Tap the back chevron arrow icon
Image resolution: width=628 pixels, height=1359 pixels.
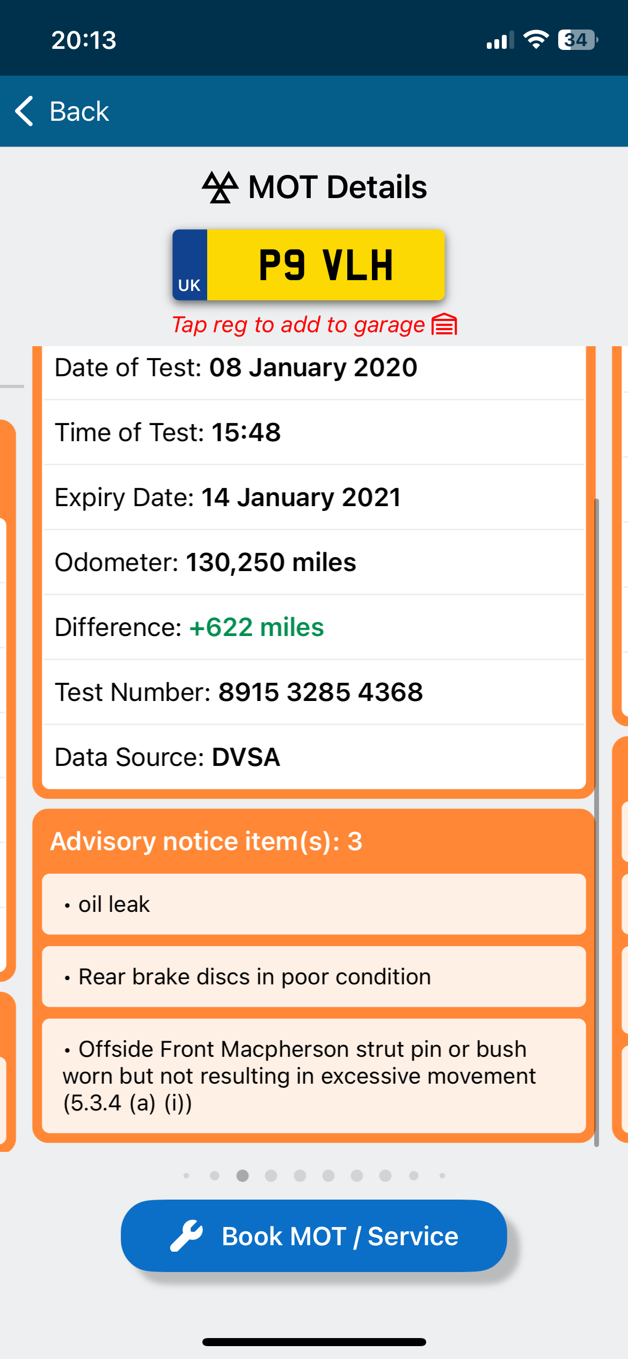coord(25,111)
